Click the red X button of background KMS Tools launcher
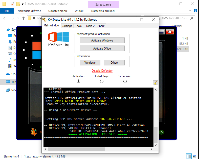Image resolution: width=199 pixels, height=159 pixels. (x=170, y=32)
